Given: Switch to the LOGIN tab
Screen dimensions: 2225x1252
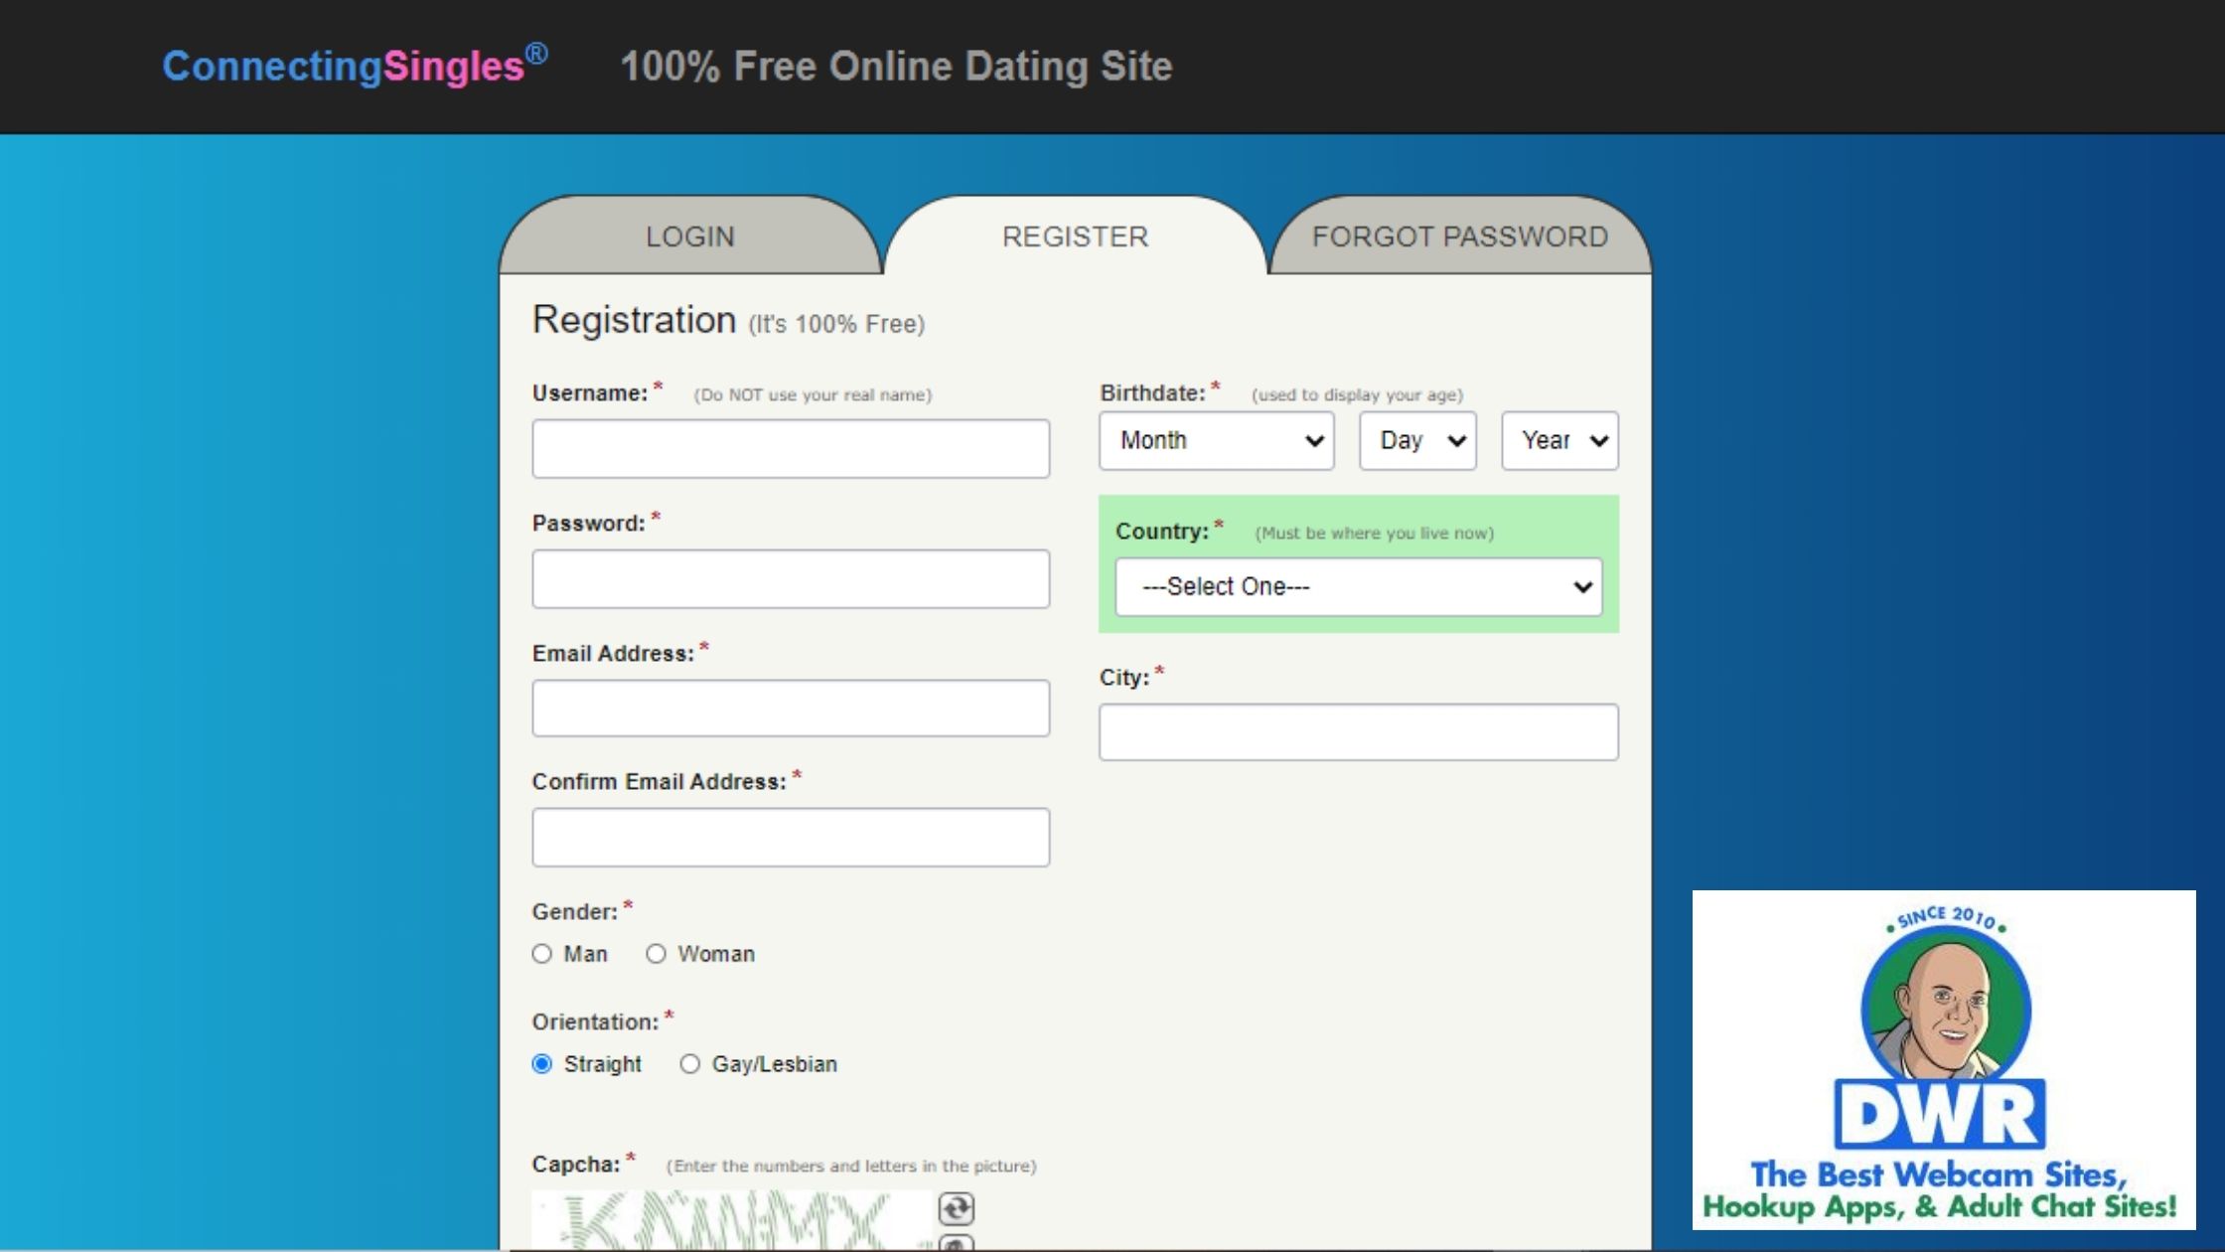Looking at the screenshot, I should (690, 236).
